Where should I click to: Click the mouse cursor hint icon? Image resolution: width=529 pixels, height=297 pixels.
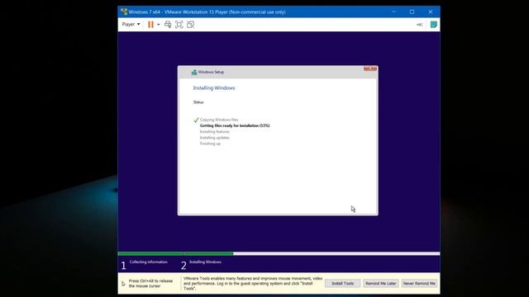[123, 284]
